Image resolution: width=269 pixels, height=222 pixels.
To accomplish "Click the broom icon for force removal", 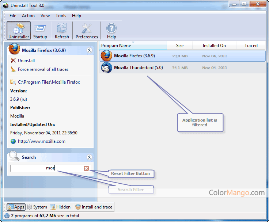I will tap(13, 69).
